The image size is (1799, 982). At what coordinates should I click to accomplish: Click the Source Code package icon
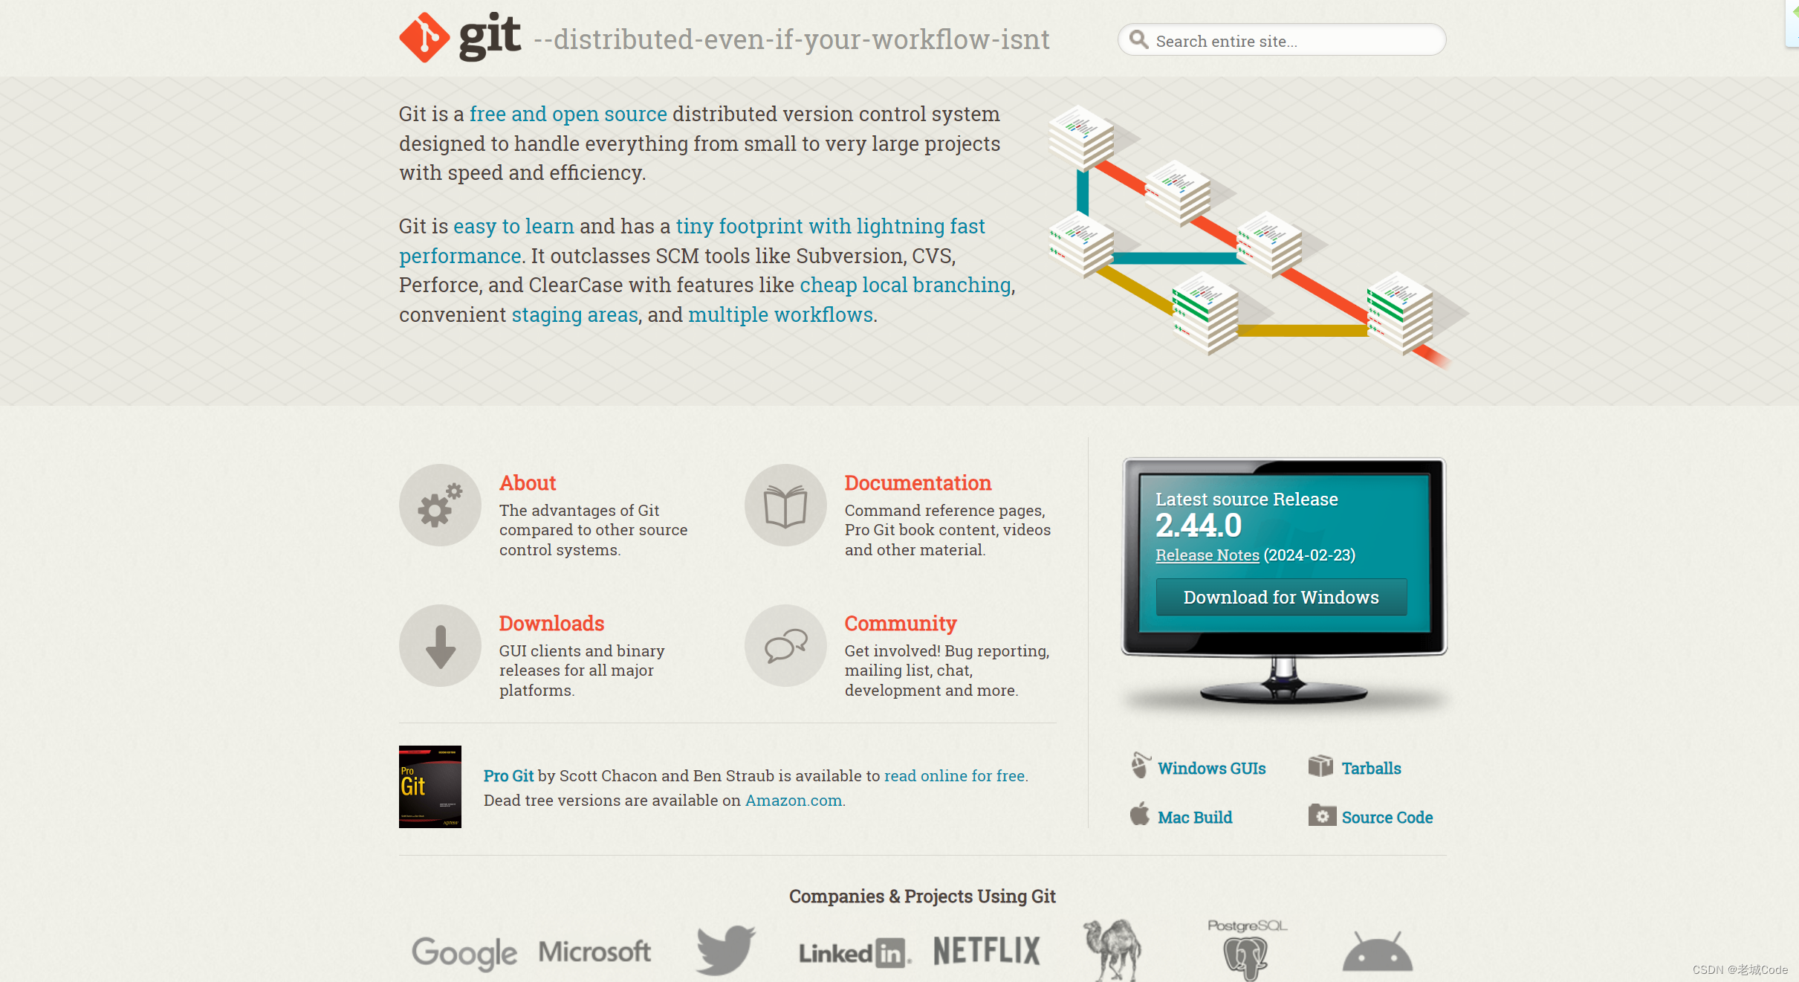pyautogui.click(x=1320, y=816)
